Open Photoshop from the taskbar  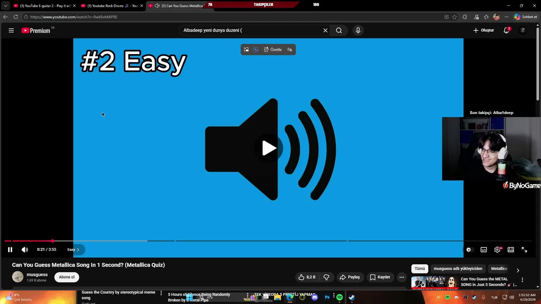click(327, 298)
